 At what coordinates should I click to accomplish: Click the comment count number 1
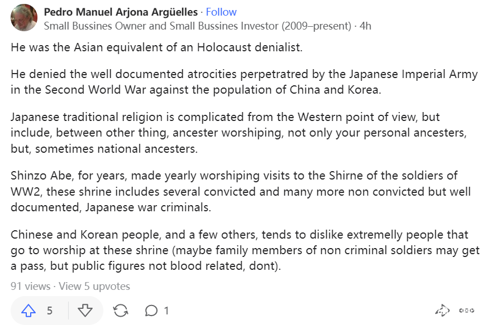[x=166, y=311]
